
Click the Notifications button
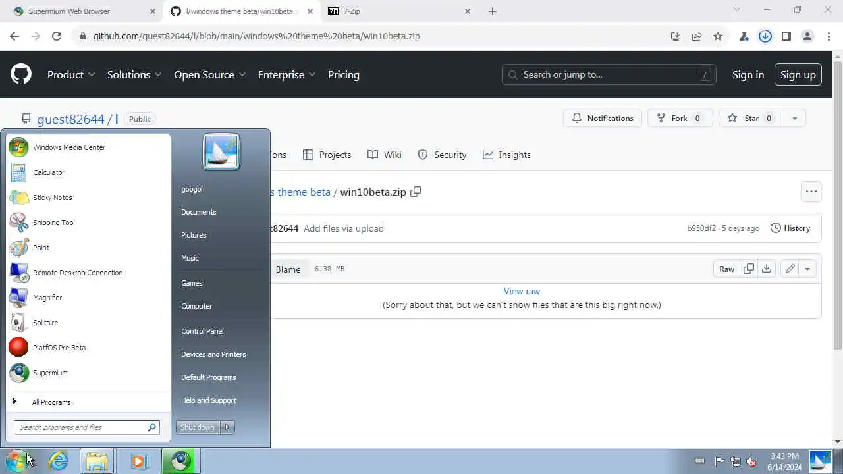(x=603, y=118)
